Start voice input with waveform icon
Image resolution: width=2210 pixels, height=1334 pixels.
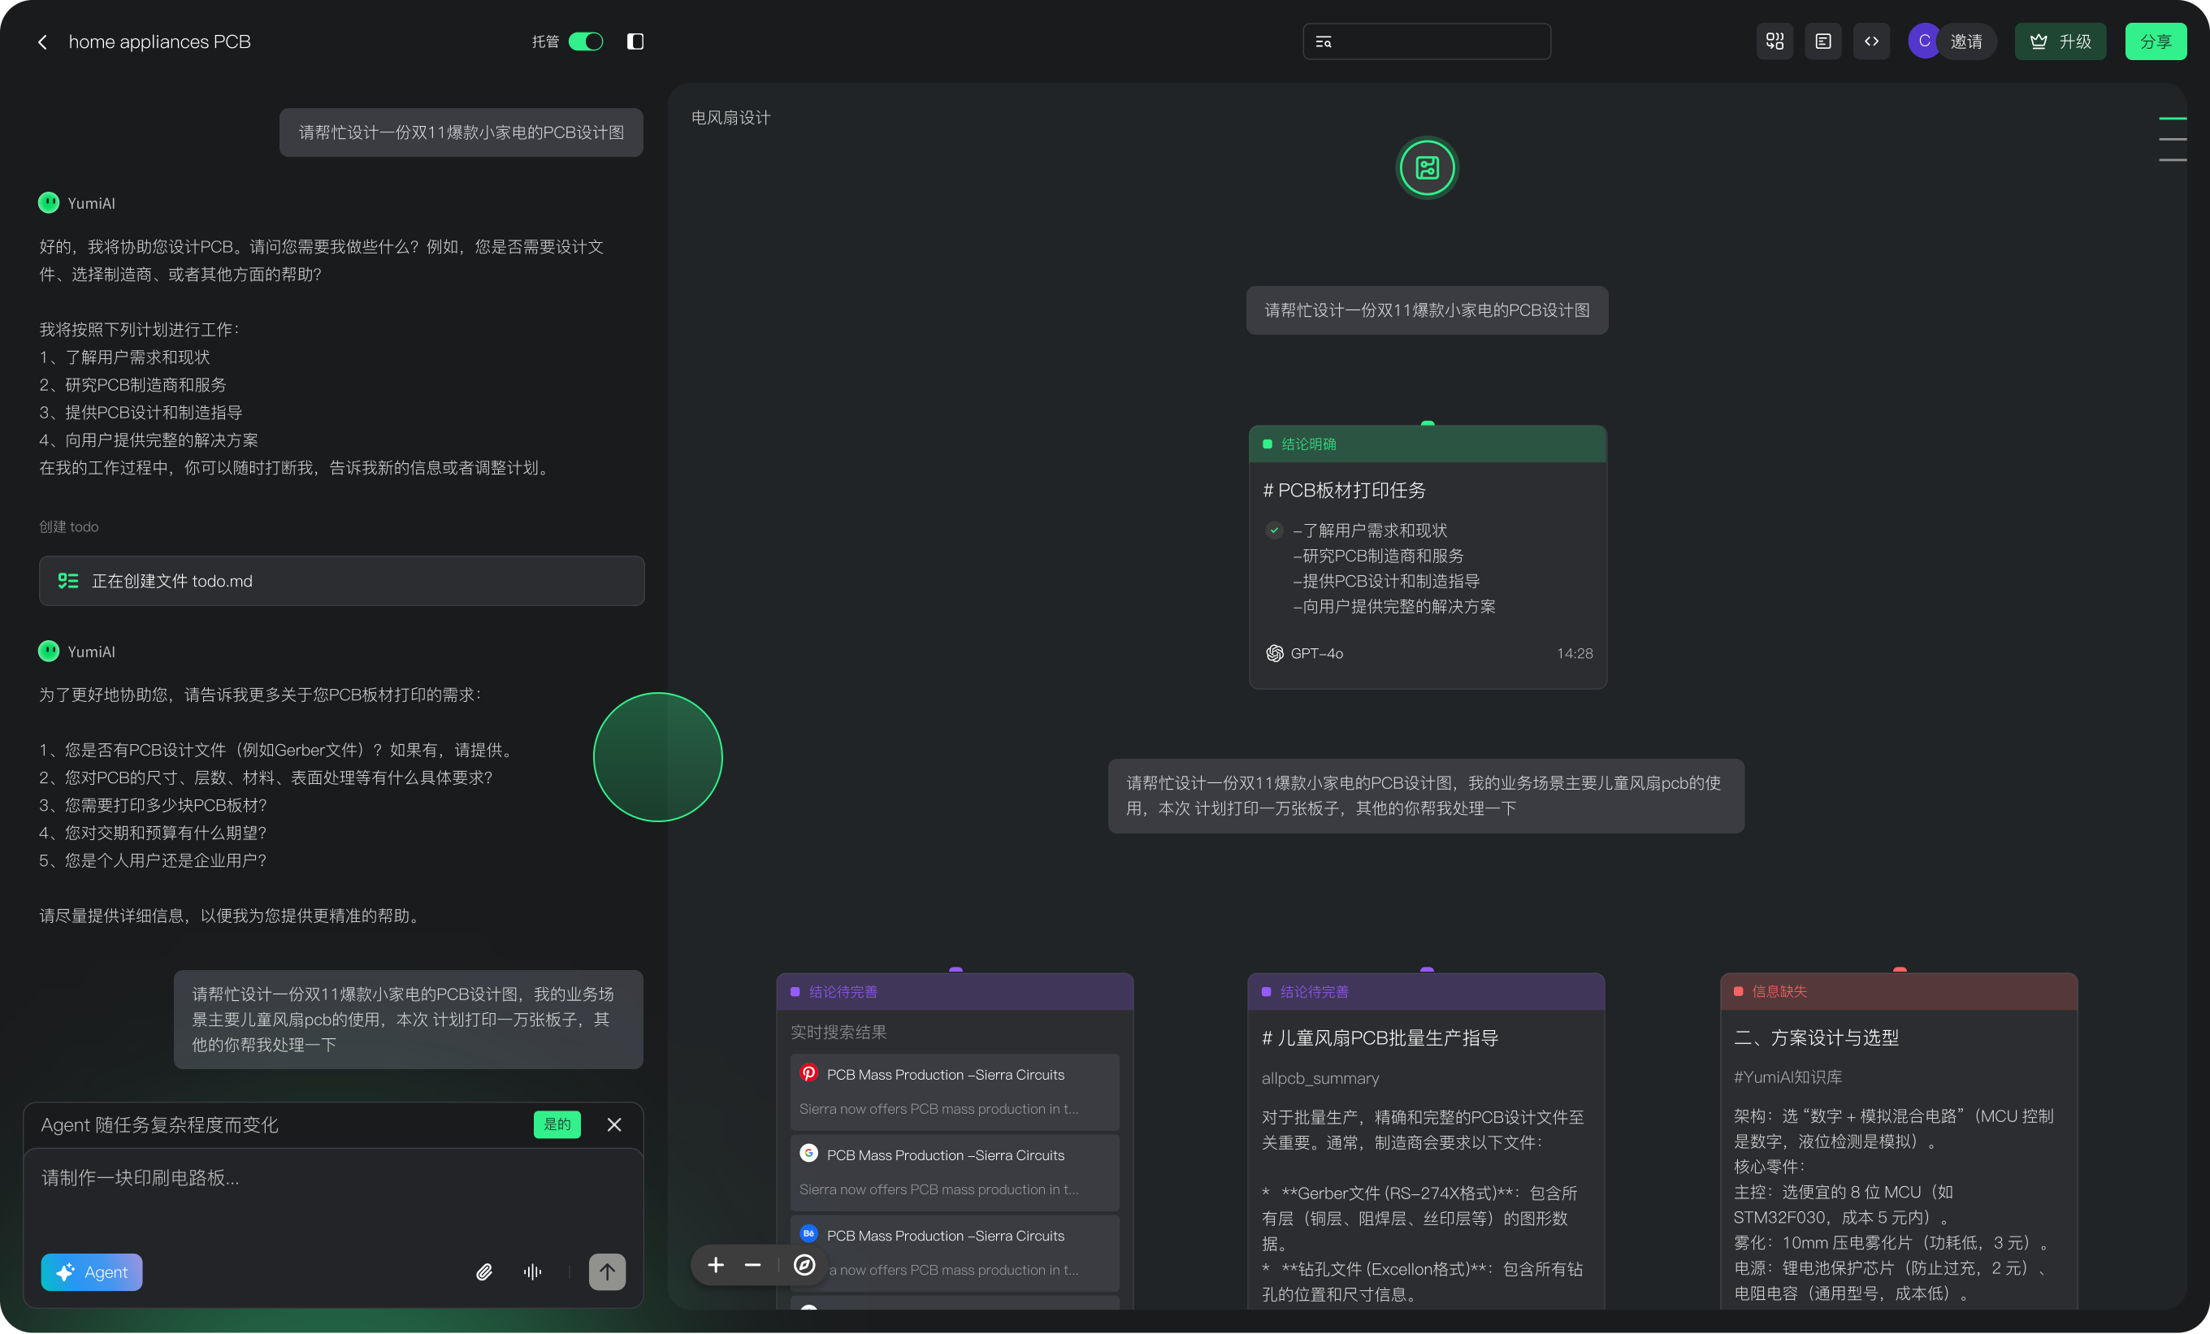[x=533, y=1271]
